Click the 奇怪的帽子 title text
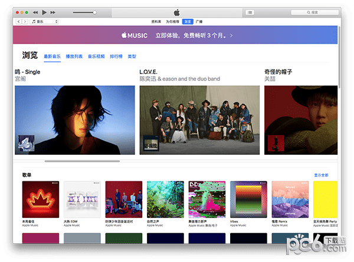Viewport: 354px width, 262px height. click(278, 72)
